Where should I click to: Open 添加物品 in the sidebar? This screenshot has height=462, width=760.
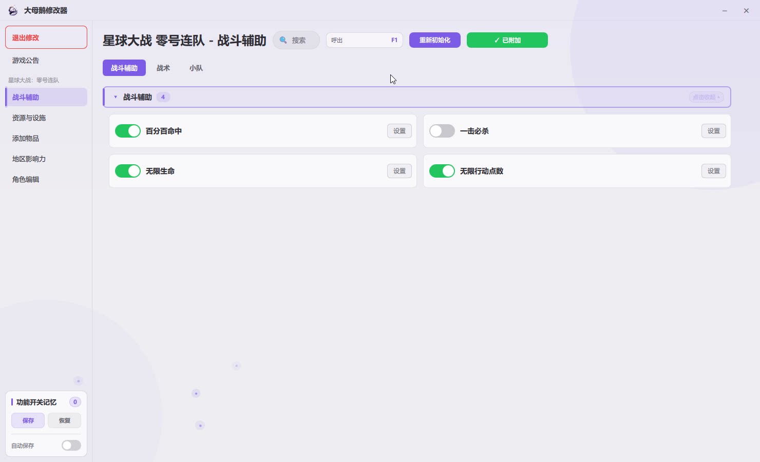click(46, 138)
